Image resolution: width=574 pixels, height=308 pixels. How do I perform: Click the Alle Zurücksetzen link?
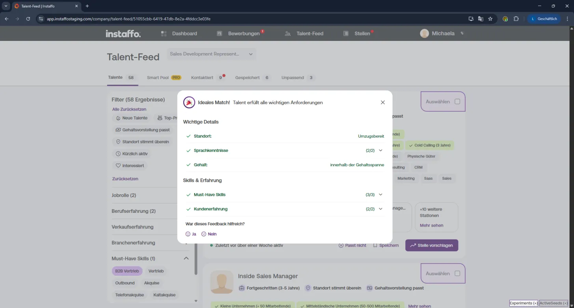(129, 109)
